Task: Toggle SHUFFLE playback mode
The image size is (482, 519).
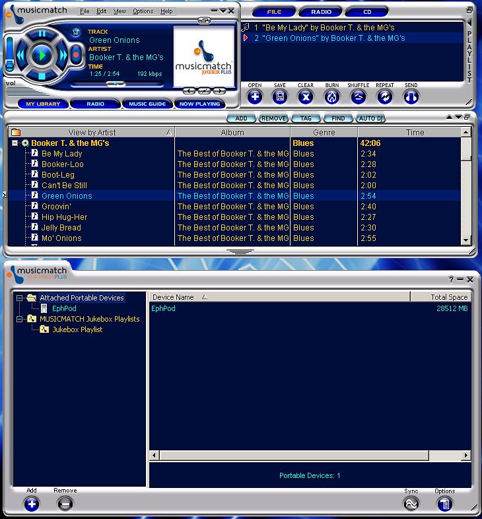Action: [358, 97]
